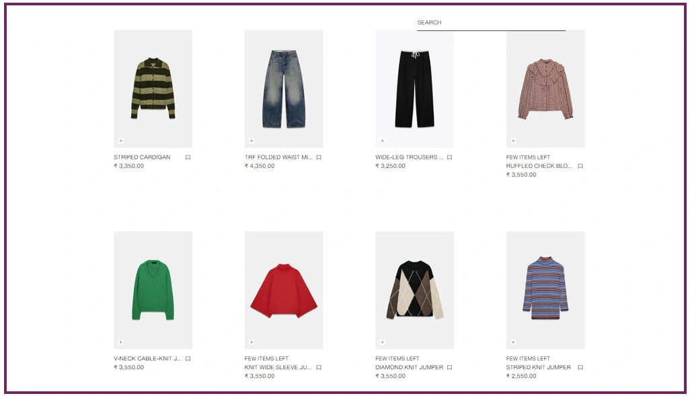The image size is (690, 396).
Task: Bookmark the Striped Knit Jumper
Action: coord(580,368)
